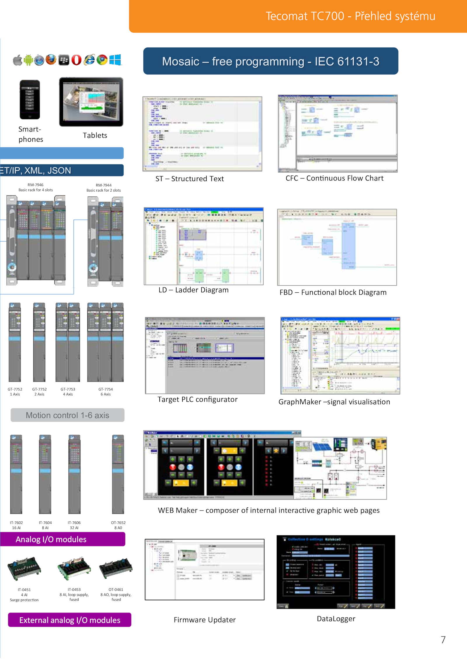Click the Analog I/O modules banner

(62, 539)
